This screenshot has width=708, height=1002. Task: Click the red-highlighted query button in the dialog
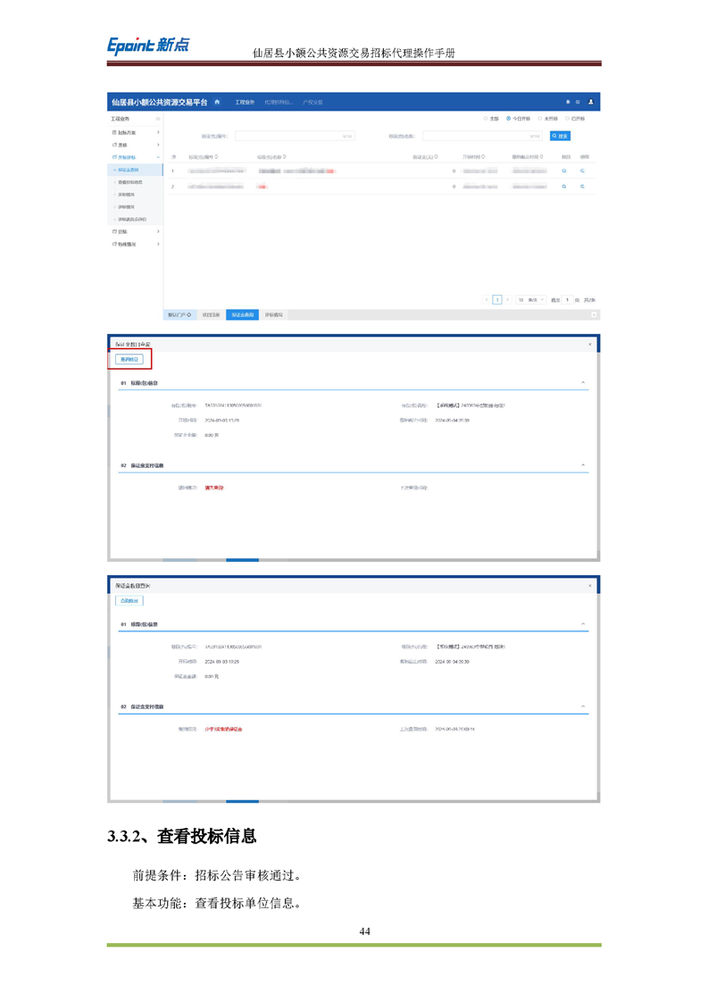pyautogui.click(x=129, y=360)
